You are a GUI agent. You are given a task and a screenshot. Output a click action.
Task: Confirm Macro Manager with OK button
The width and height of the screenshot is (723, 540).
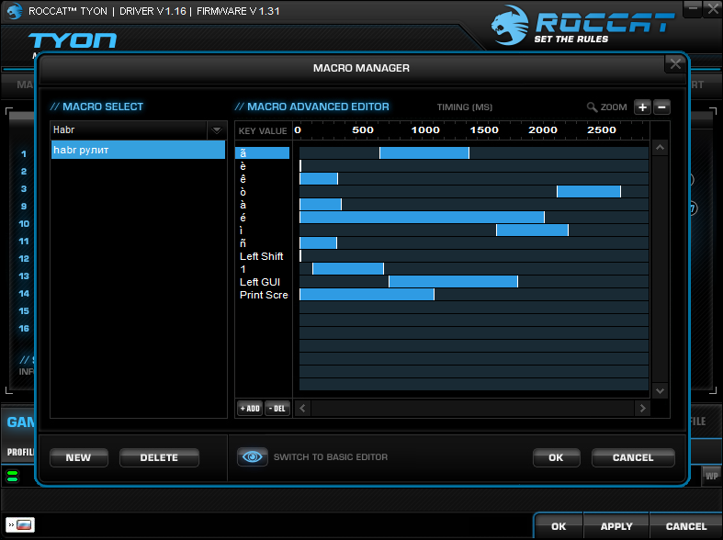click(556, 457)
